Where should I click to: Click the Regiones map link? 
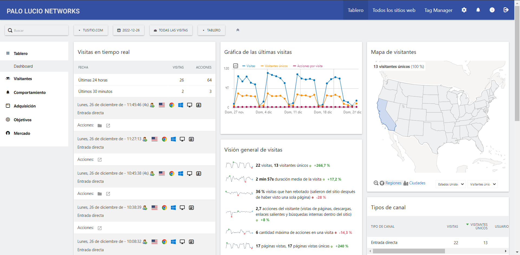tap(393, 183)
